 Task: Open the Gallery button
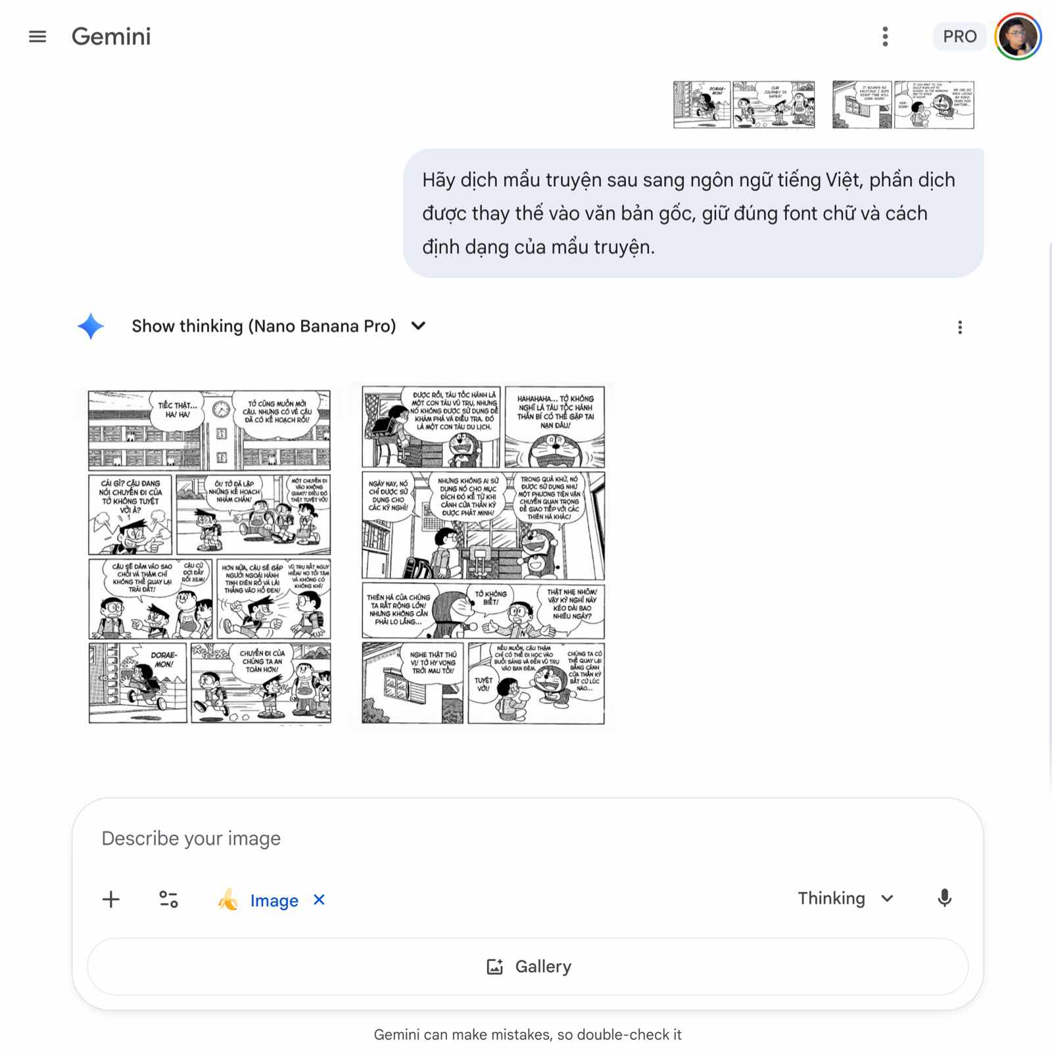pos(527,966)
